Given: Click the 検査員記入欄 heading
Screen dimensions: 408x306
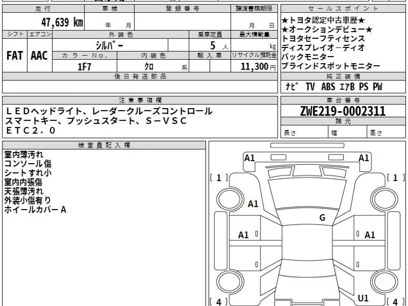Looking at the screenshot, I should (x=104, y=145).
